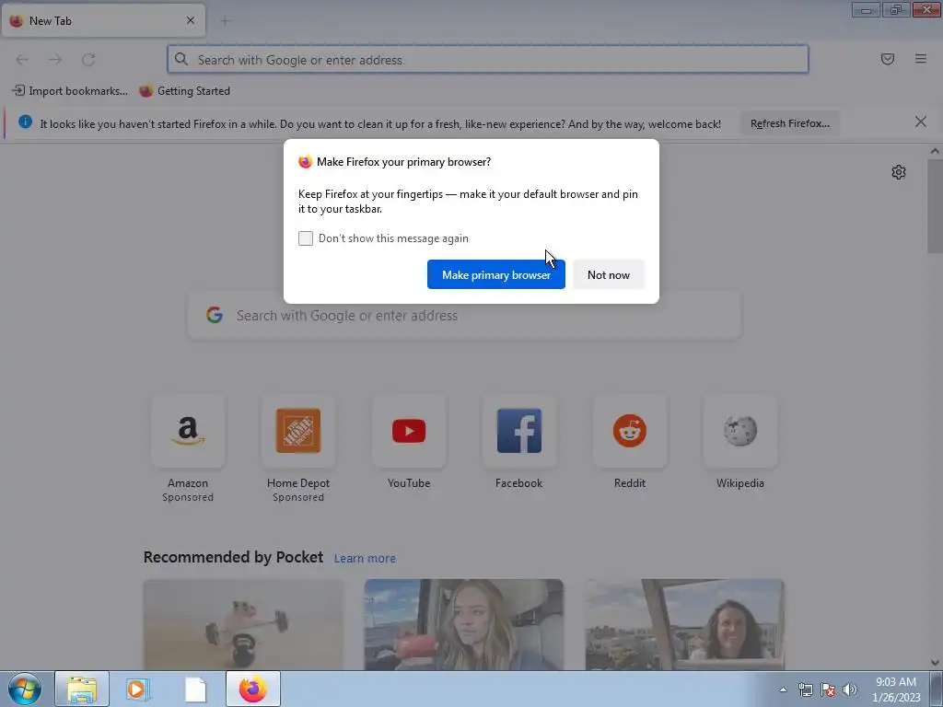Open the volume speaker tray icon

(850, 690)
